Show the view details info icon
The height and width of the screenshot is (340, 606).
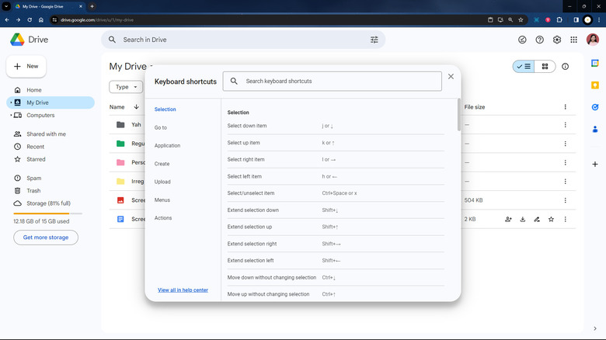565,67
